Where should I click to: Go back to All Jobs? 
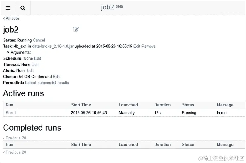point(11,18)
